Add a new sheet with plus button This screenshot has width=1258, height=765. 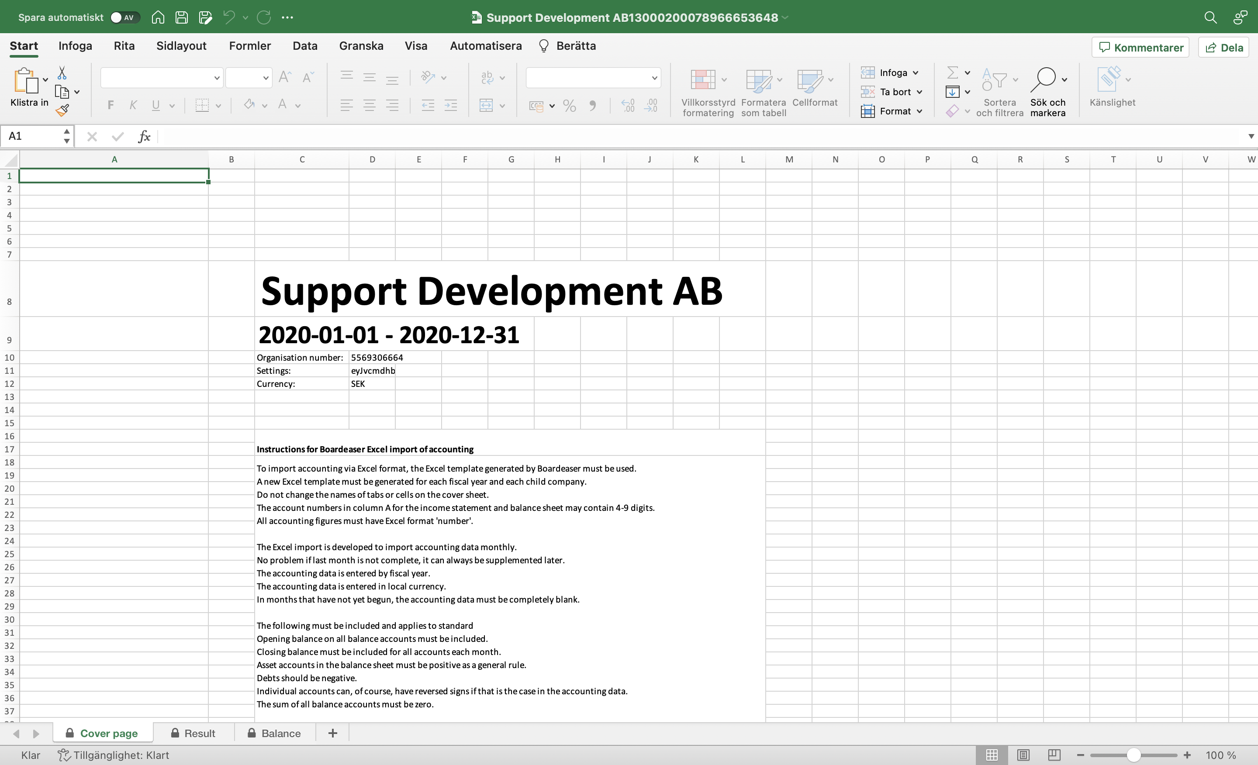[x=332, y=733]
